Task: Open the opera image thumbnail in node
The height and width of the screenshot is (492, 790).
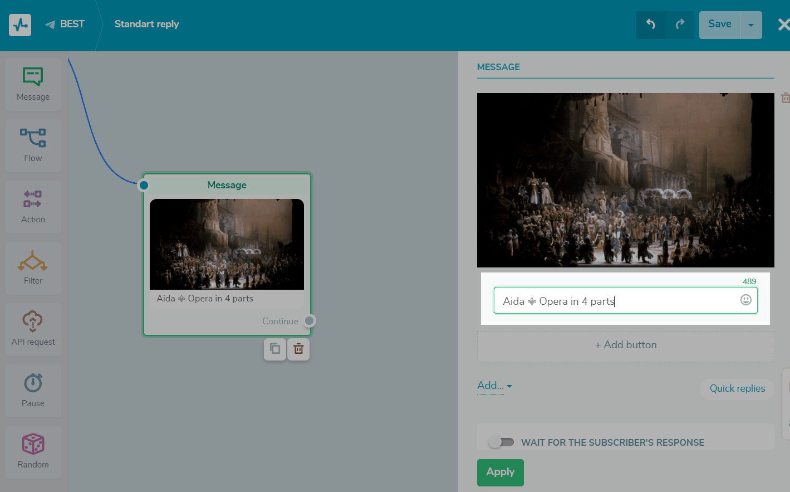Action: coord(227,244)
